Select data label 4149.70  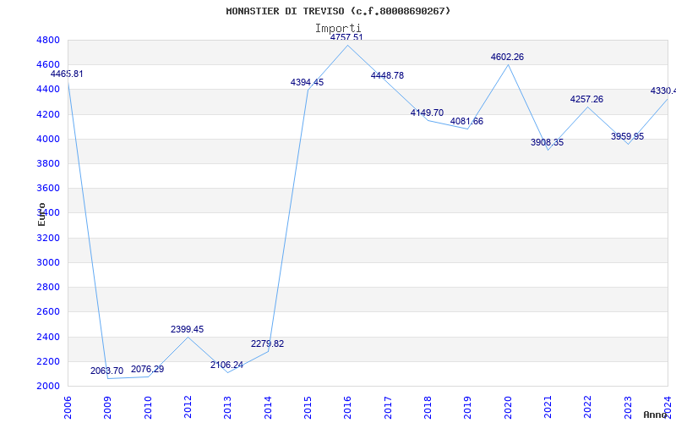(427, 113)
